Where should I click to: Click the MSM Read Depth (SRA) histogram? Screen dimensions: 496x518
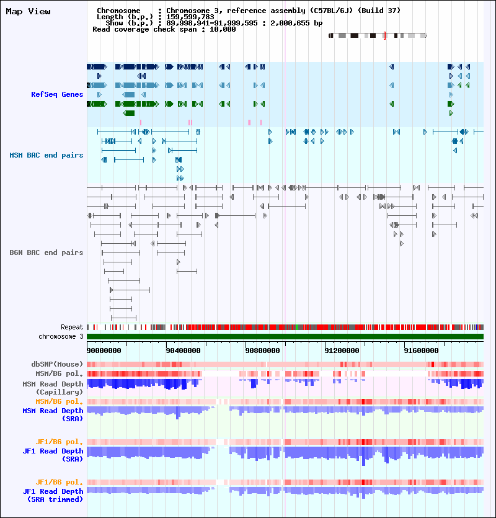pos(285,413)
